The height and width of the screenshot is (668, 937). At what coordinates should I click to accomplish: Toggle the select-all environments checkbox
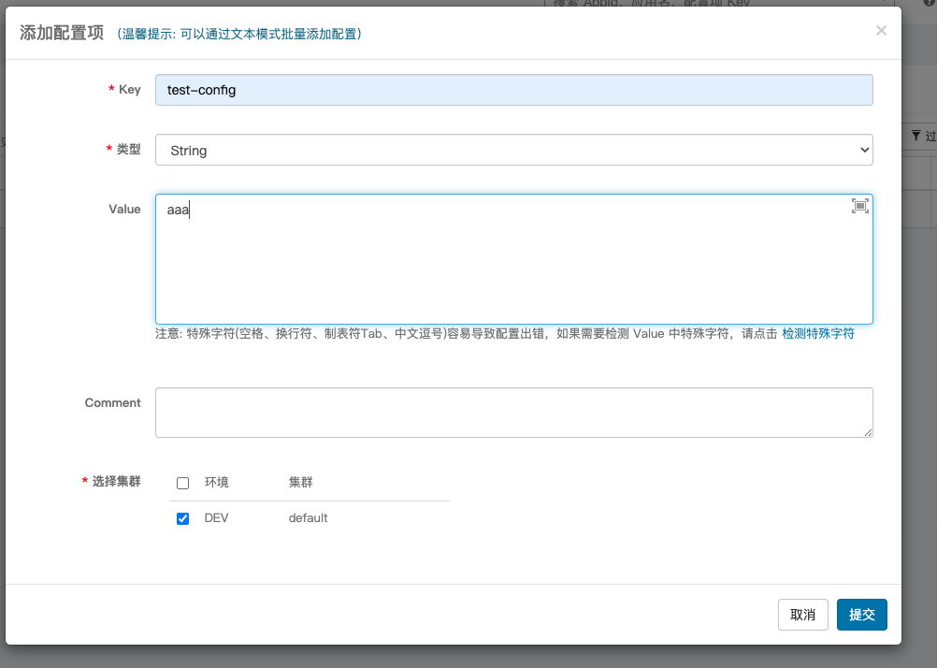tap(183, 483)
